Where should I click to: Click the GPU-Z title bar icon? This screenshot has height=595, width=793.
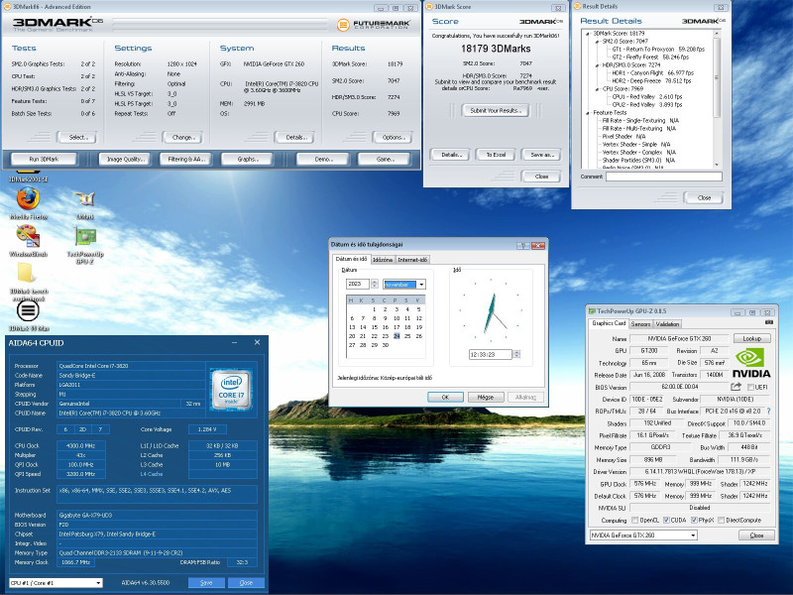pyautogui.click(x=592, y=311)
